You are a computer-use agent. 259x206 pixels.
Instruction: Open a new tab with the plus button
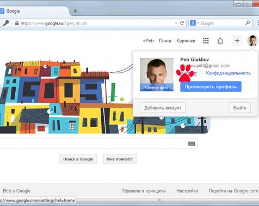[x=75, y=11]
